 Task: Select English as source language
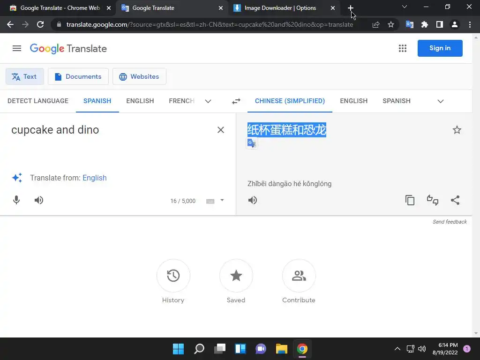(140, 101)
